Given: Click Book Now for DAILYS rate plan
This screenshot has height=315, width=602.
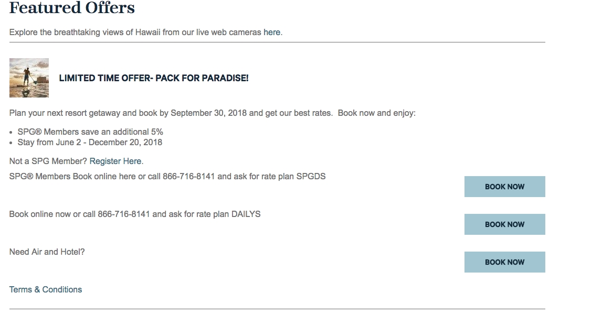Looking at the screenshot, I should [x=504, y=224].
